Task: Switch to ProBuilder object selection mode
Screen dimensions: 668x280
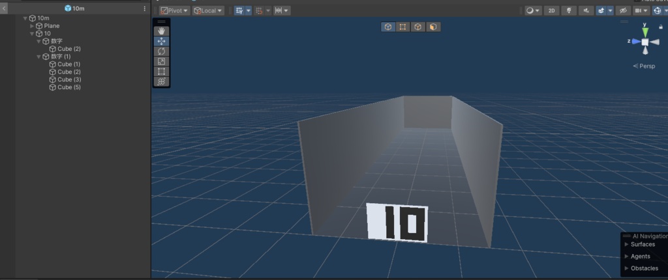Action: tap(388, 27)
